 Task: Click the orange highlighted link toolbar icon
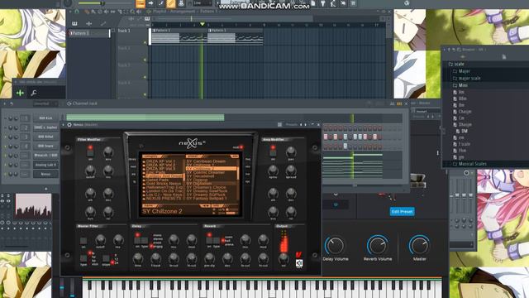(171, 3)
